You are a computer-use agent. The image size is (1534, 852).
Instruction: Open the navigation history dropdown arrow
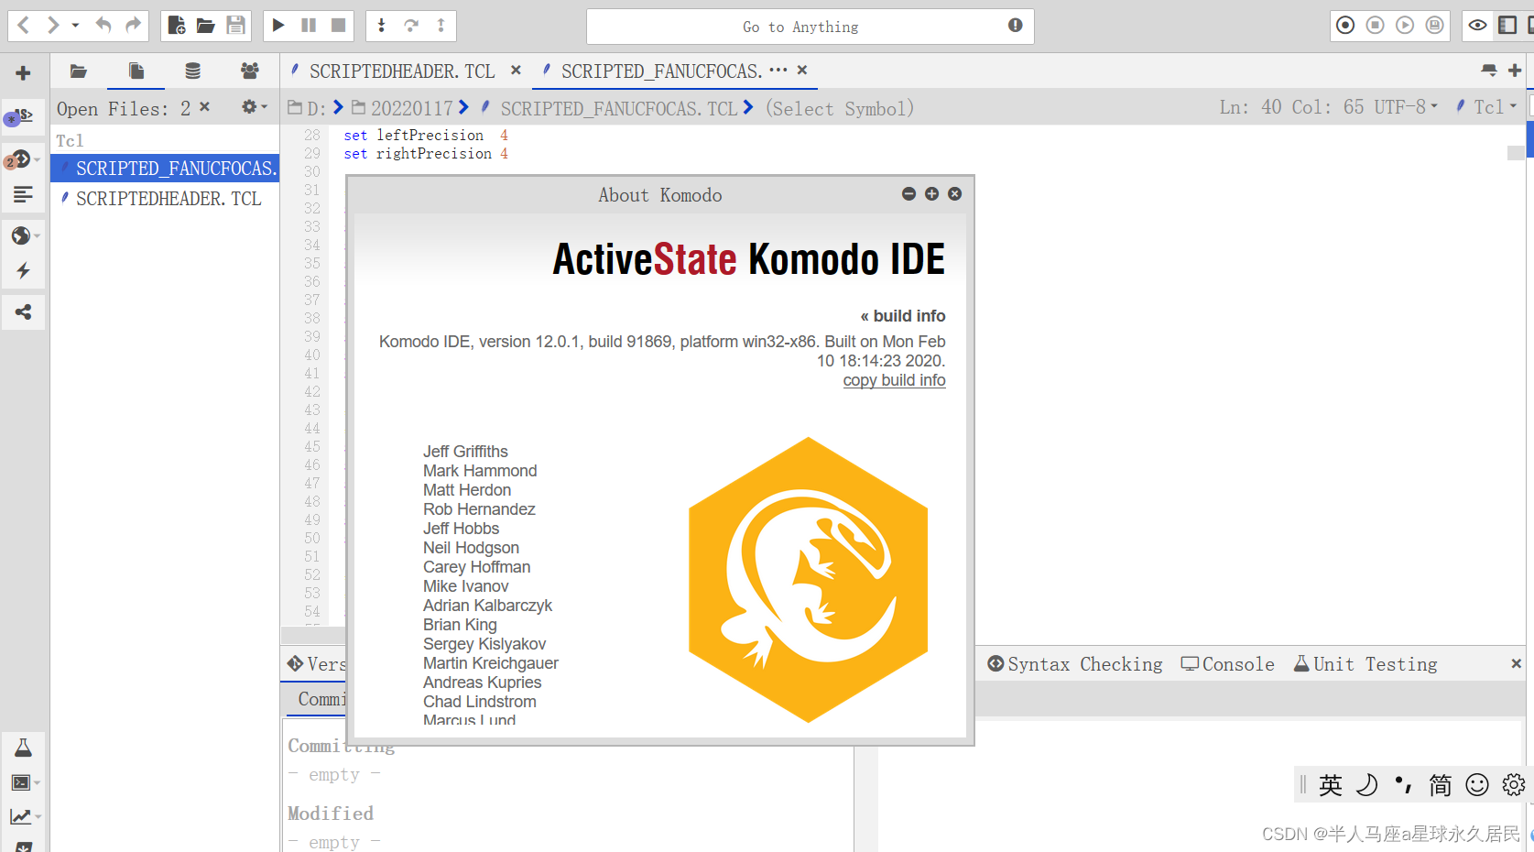(75, 26)
